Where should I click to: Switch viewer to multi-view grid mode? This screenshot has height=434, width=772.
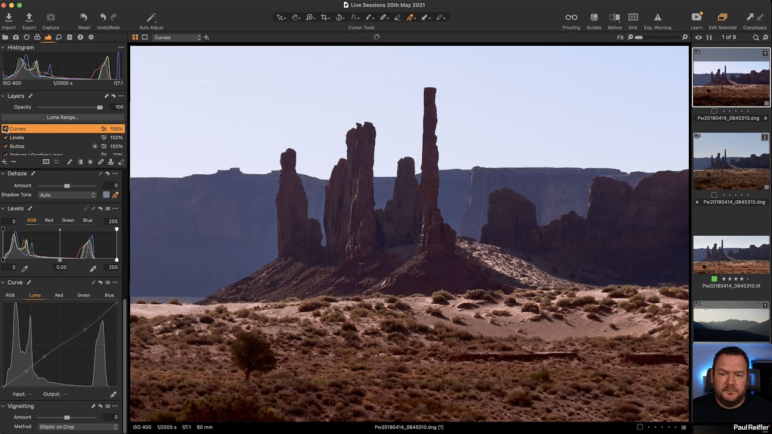click(x=135, y=37)
